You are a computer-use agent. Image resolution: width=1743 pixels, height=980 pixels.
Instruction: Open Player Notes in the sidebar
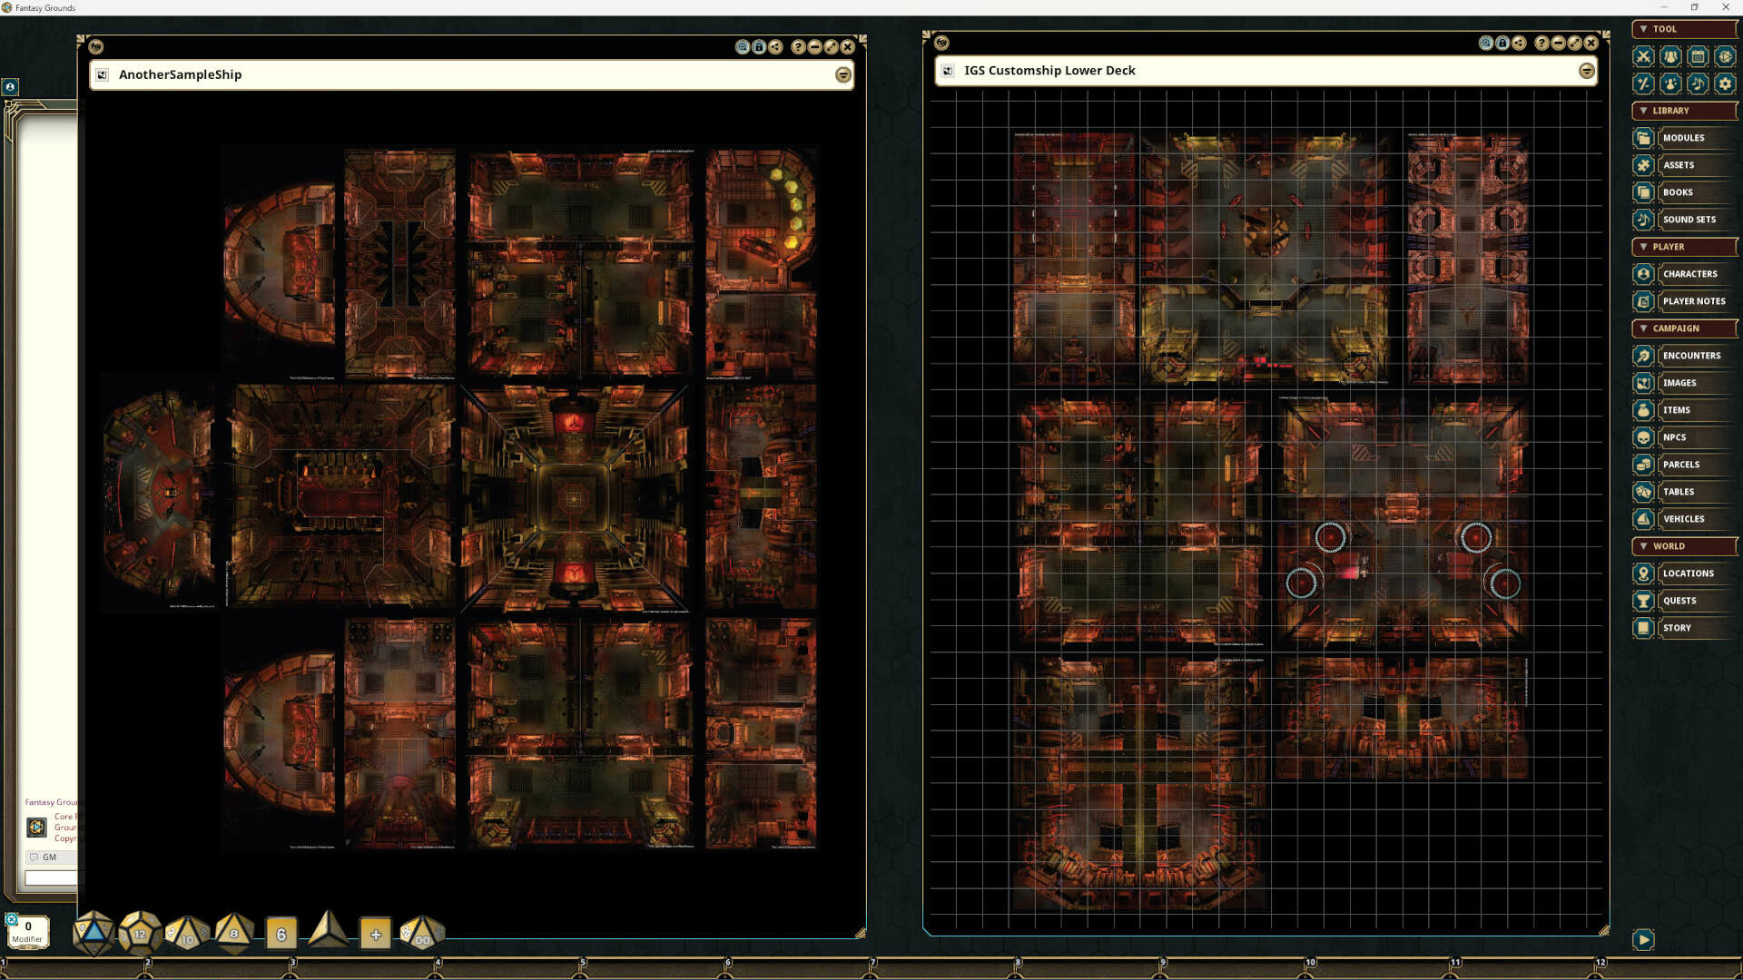tap(1685, 301)
